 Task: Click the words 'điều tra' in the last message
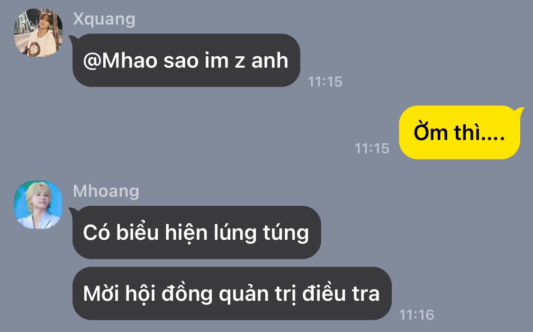pyautogui.click(x=341, y=293)
